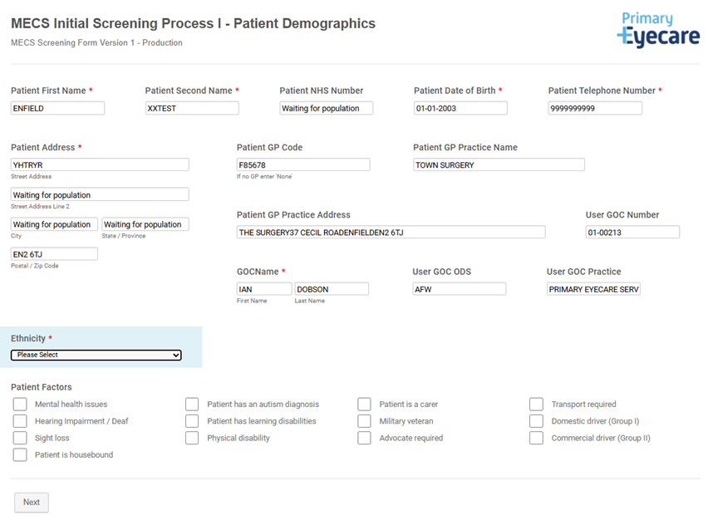Tick Domestic driver (Group I) checkbox
Image resolution: width=708 pixels, height=525 pixels.
click(537, 420)
